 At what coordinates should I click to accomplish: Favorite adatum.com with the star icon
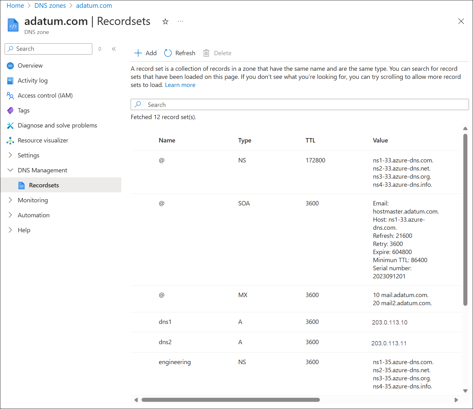pyautogui.click(x=165, y=22)
